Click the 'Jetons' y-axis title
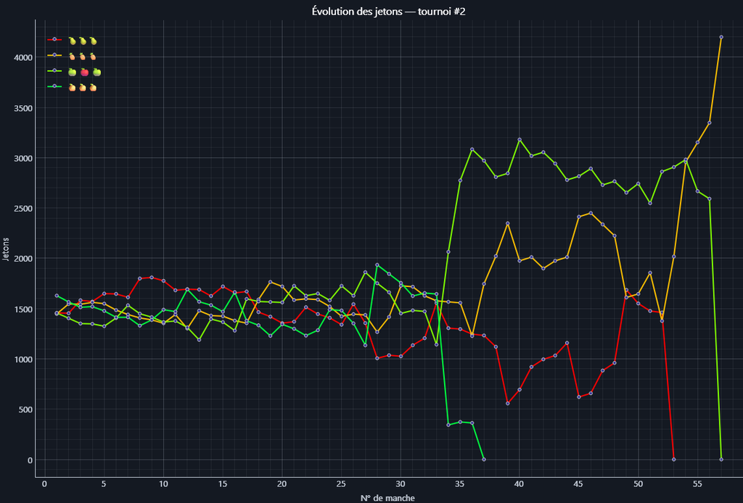The height and width of the screenshot is (503, 743). coord(6,249)
